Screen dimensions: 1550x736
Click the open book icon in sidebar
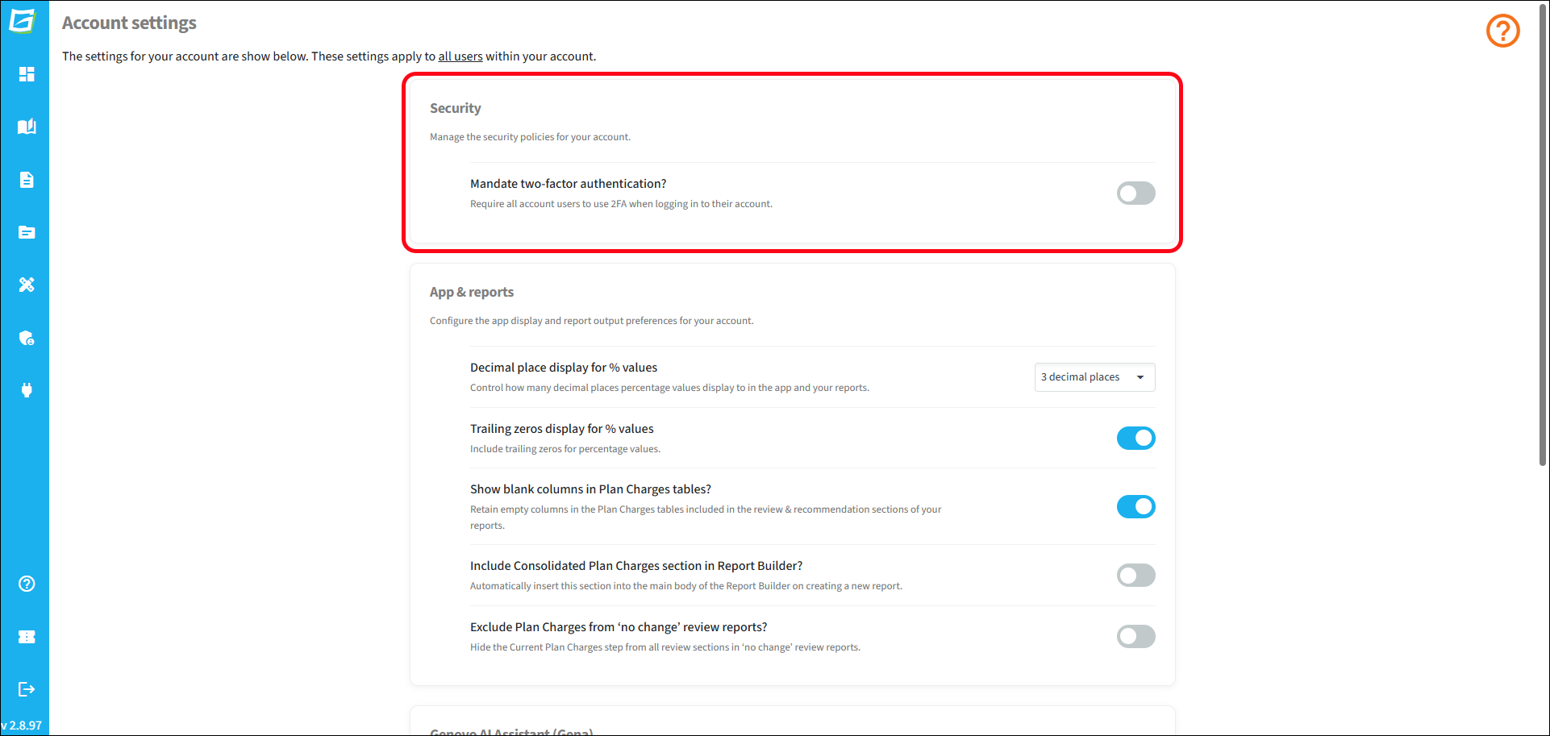click(x=27, y=127)
